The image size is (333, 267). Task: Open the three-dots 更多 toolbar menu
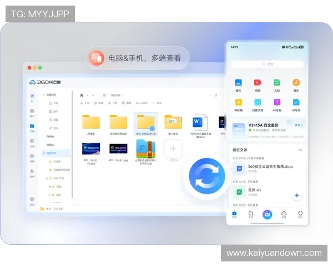coord(157,103)
